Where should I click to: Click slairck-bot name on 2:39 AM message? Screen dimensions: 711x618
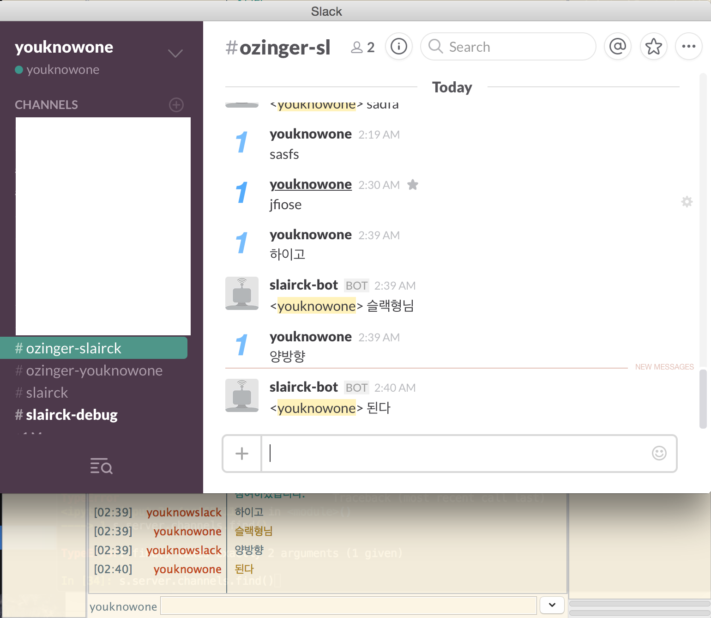304,285
